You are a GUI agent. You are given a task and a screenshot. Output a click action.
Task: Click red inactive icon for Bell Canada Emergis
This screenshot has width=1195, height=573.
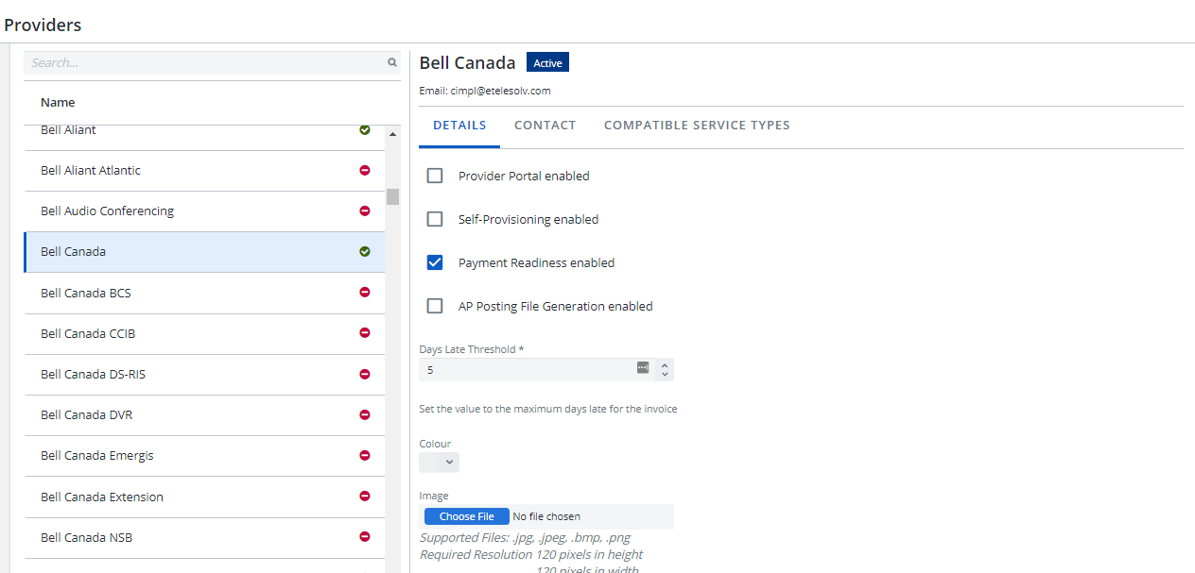point(365,455)
